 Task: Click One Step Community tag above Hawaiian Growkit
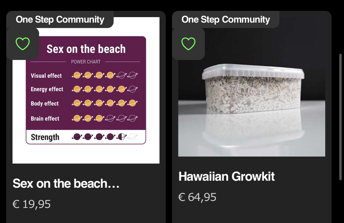pos(226,19)
